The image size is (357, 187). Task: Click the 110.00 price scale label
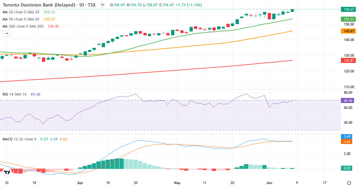tap(349, 87)
